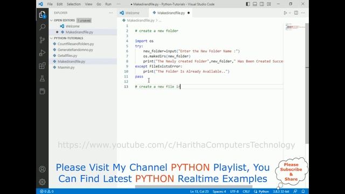
Task: Change indentation via Spaces: 4
Action: click(219, 191)
